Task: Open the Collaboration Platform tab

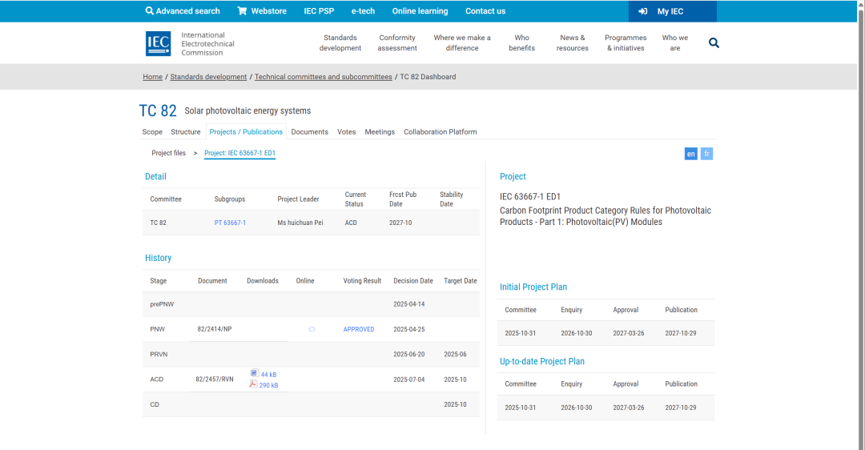Action: click(440, 132)
